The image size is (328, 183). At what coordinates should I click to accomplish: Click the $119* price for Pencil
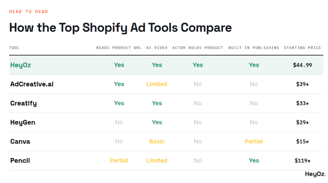click(302, 161)
